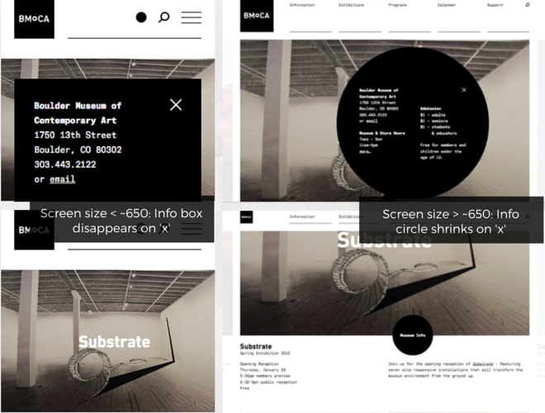Open Information menu above the open info circle

(302, 5)
